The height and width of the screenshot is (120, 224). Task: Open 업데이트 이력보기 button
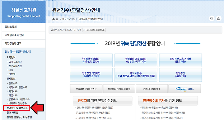tap(94, 30)
